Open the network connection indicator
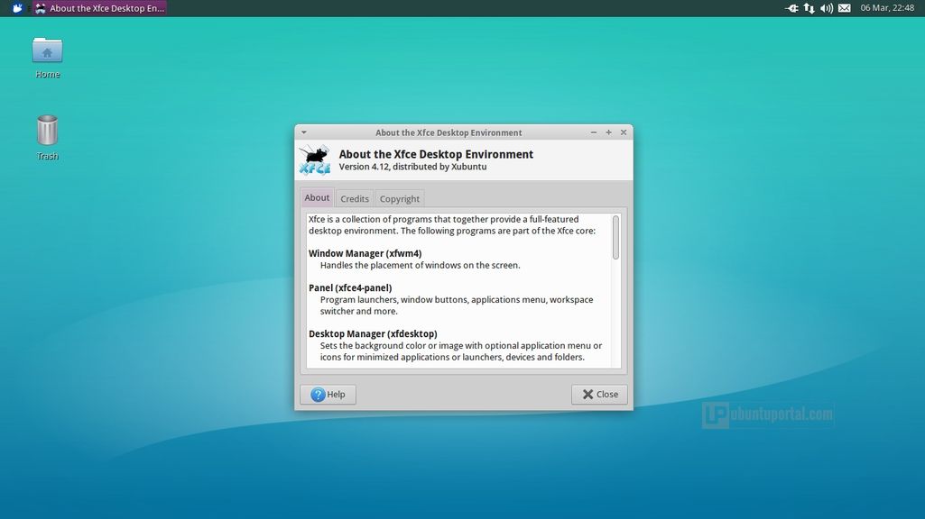This screenshot has width=925, height=519. point(809,8)
